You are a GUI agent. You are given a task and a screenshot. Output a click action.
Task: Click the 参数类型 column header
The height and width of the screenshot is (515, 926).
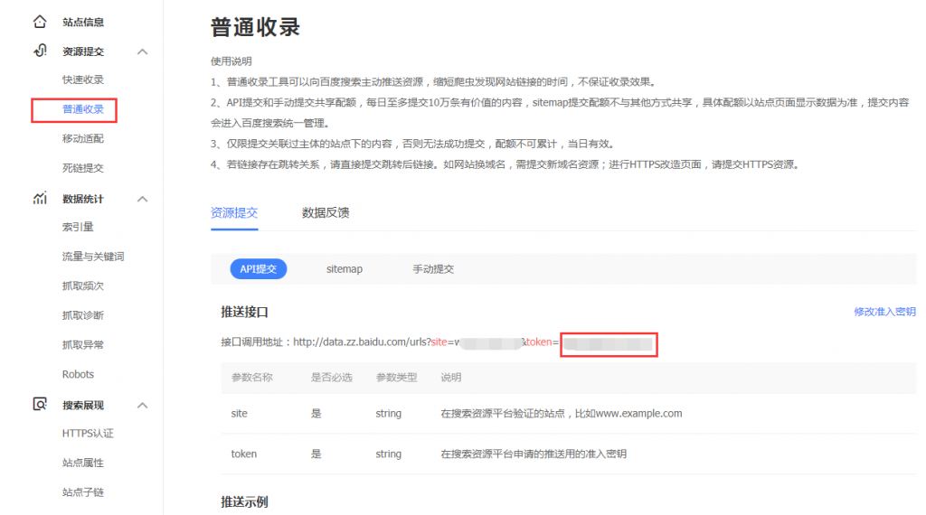coord(396,378)
